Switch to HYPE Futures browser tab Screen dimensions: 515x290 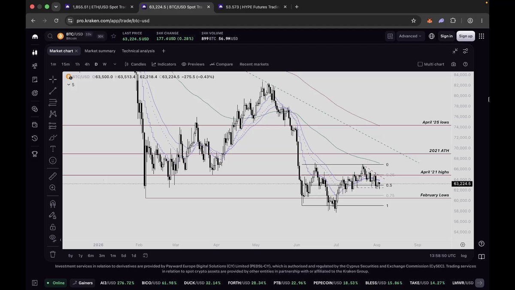pyautogui.click(x=252, y=7)
